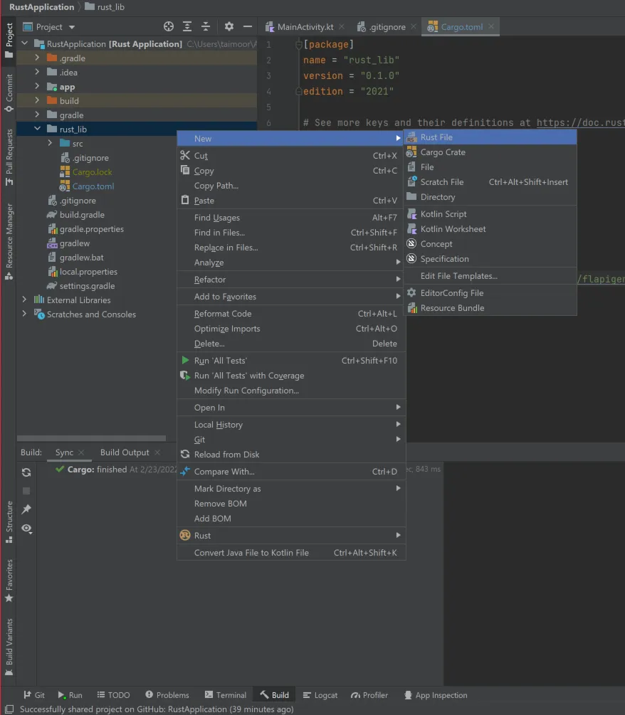This screenshot has height=715, width=625.
Task: Expand the build folder
Action: pos(37,100)
